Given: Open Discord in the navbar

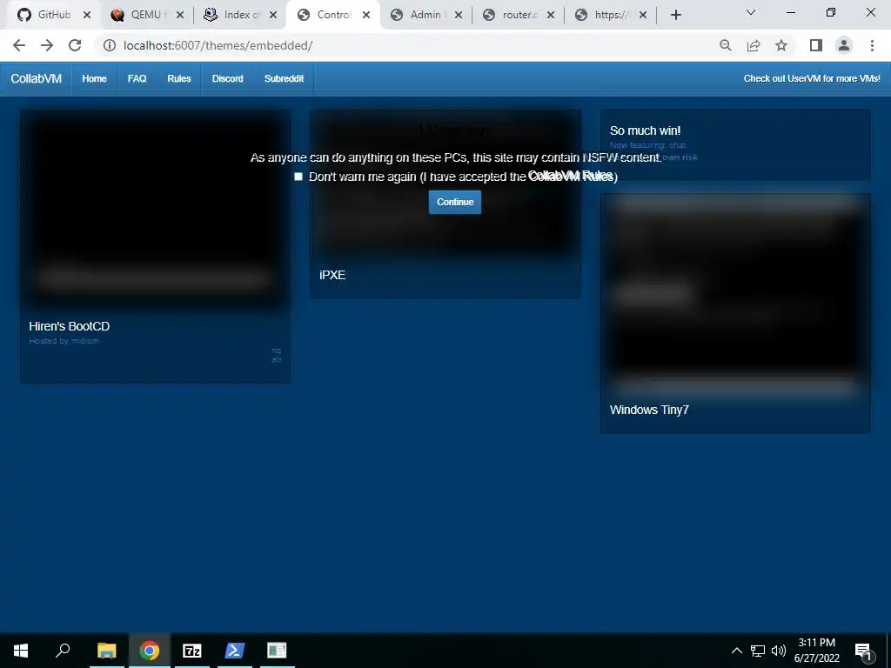Looking at the screenshot, I should (228, 78).
